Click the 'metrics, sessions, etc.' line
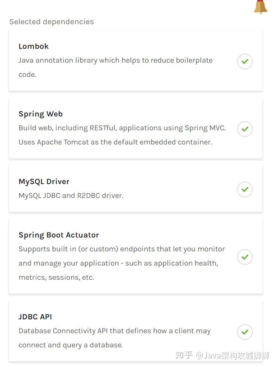Screen dimensions: 276x367 (x=56, y=277)
